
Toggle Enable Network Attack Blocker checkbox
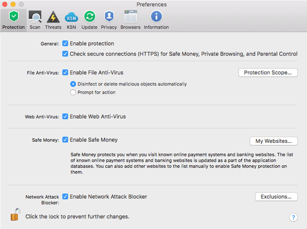tap(65, 196)
